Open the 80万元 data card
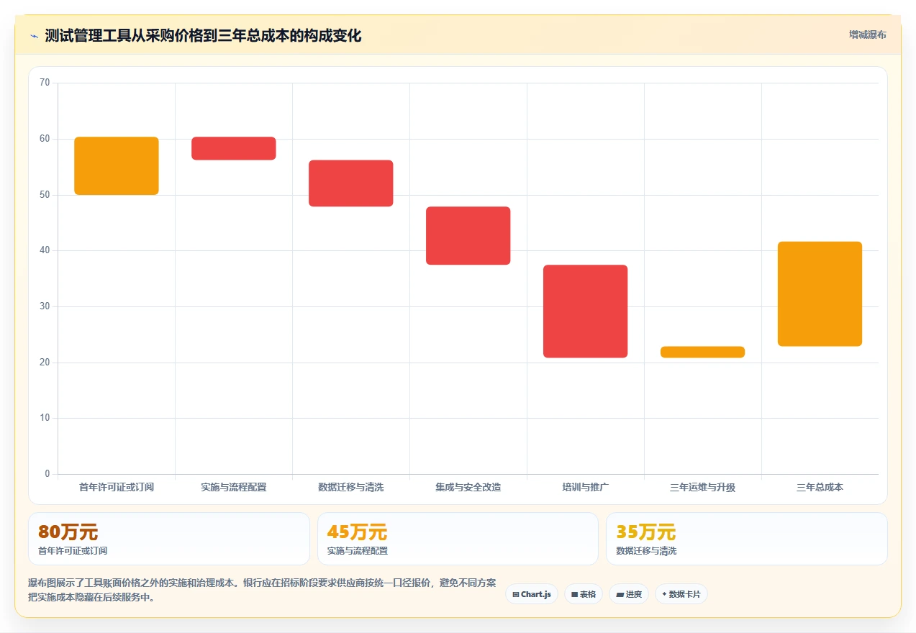Image resolution: width=916 pixels, height=633 pixels. coord(169,539)
